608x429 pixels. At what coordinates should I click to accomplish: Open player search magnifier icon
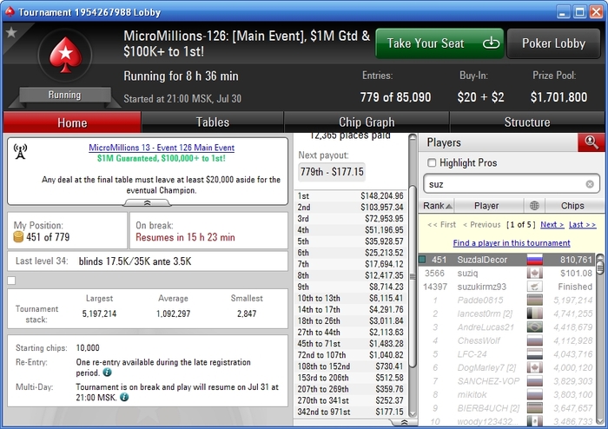pyautogui.click(x=591, y=142)
